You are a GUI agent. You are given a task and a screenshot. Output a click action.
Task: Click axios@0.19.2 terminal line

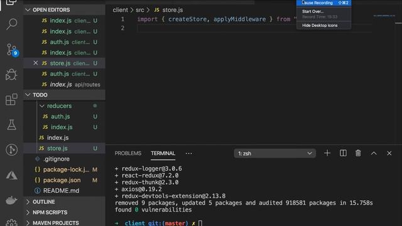click(x=138, y=189)
